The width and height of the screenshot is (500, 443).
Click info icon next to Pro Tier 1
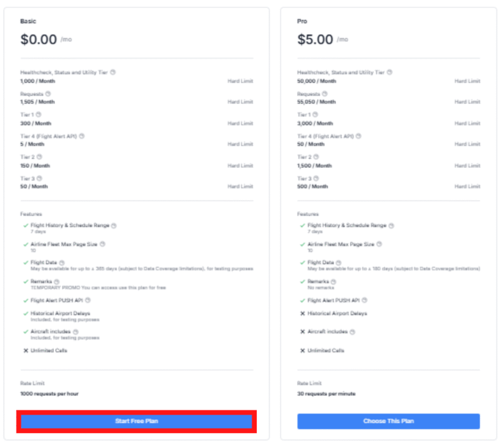coord(316,115)
